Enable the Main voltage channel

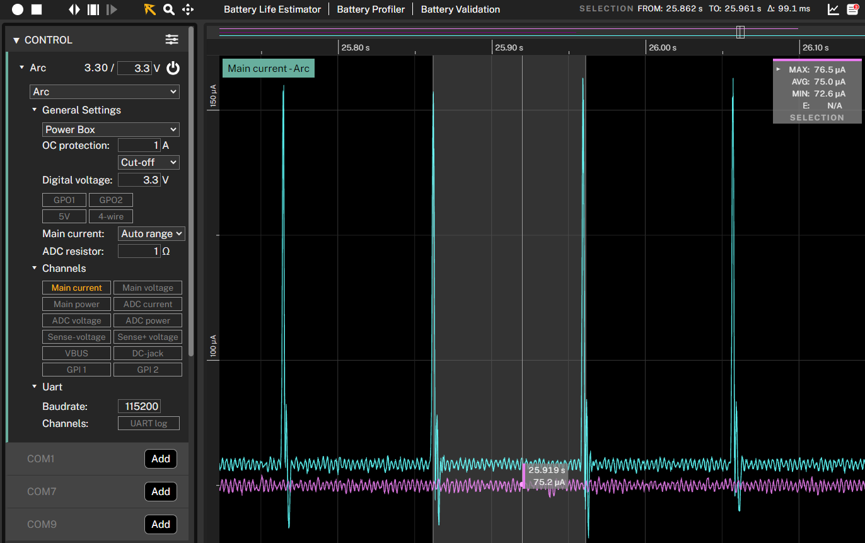[x=148, y=288]
